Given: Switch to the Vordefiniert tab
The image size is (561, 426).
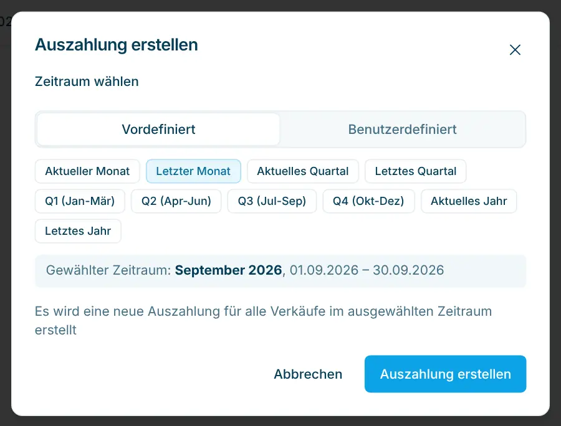Looking at the screenshot, I should 158,130.
